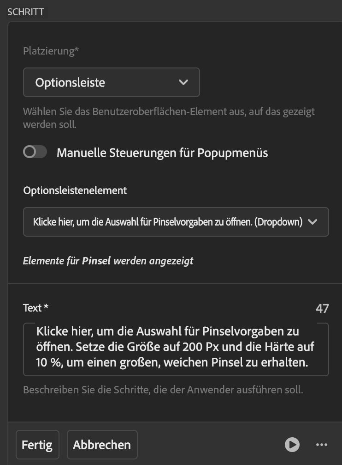The width and height of the screenshot is (342, 465).
Task: Click the Optionsleistenelement heading
Action: tap(75, 190)
